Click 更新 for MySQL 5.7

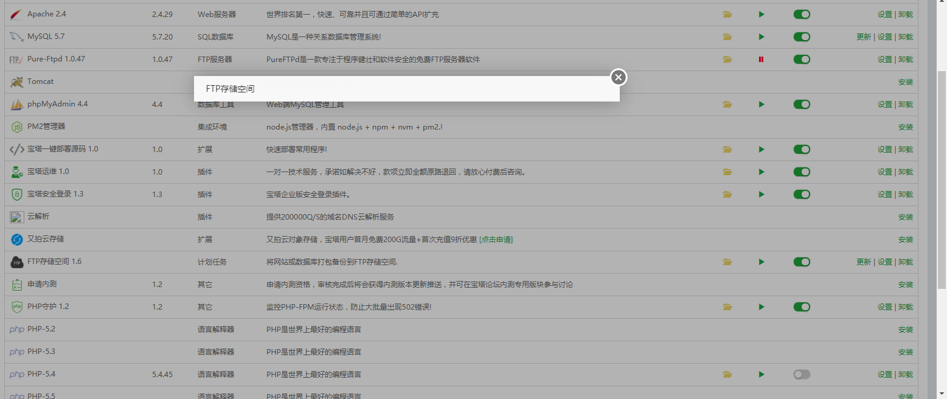(864, 37)
